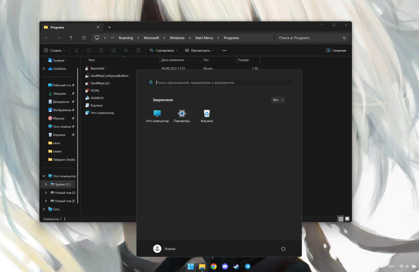Open the three-dots more options menu

pyautogui.click(x=224, y=50)
